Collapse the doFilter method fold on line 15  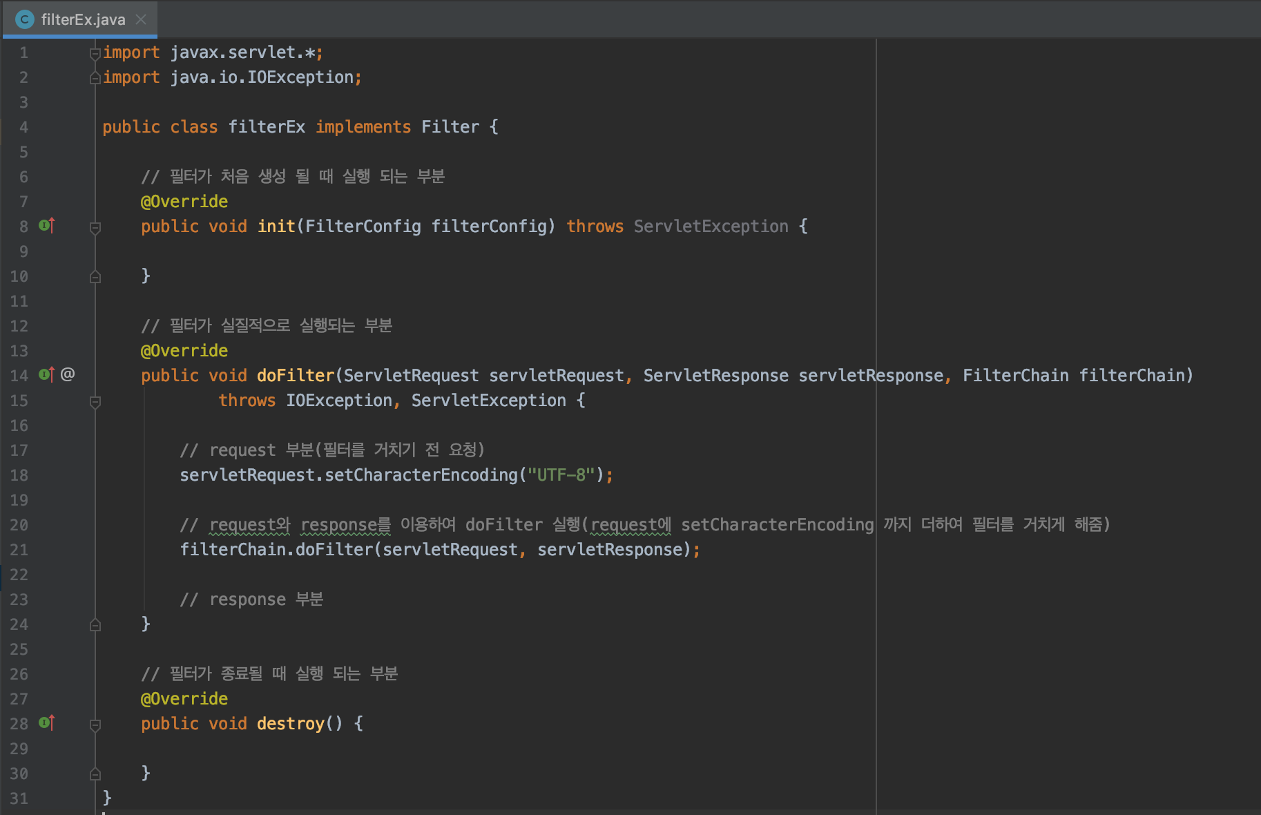pos(95,401)
